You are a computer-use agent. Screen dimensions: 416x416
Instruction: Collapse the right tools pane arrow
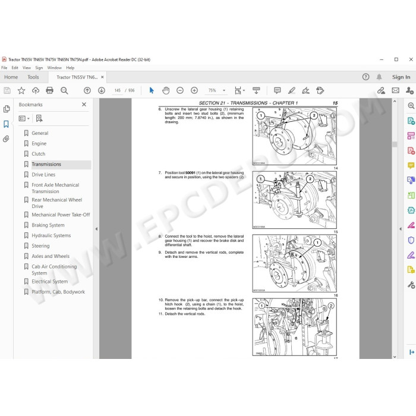(401, 229)
